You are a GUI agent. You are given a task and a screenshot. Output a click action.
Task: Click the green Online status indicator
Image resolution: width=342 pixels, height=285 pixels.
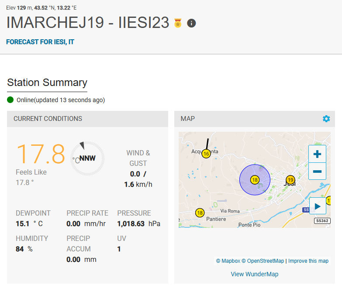11,100
